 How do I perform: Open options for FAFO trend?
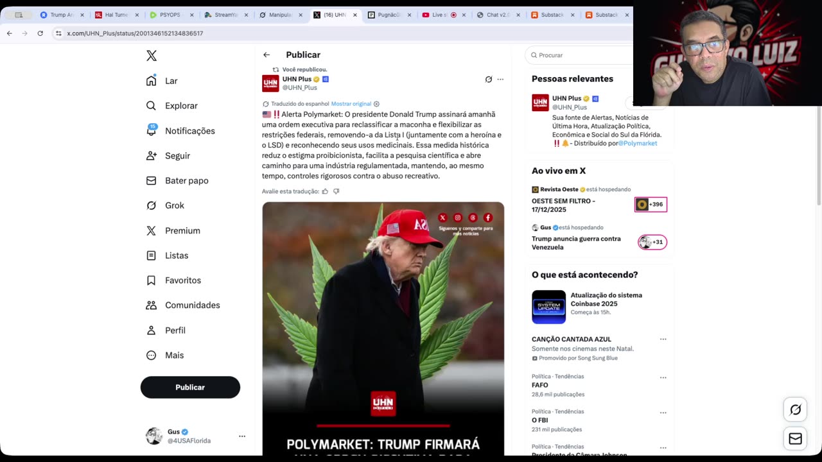point(663,377)
